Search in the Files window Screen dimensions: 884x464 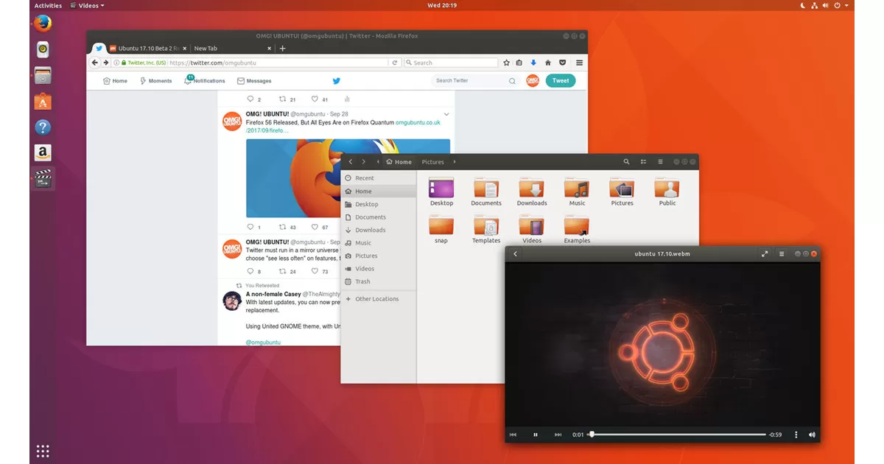tap(627, 161)
